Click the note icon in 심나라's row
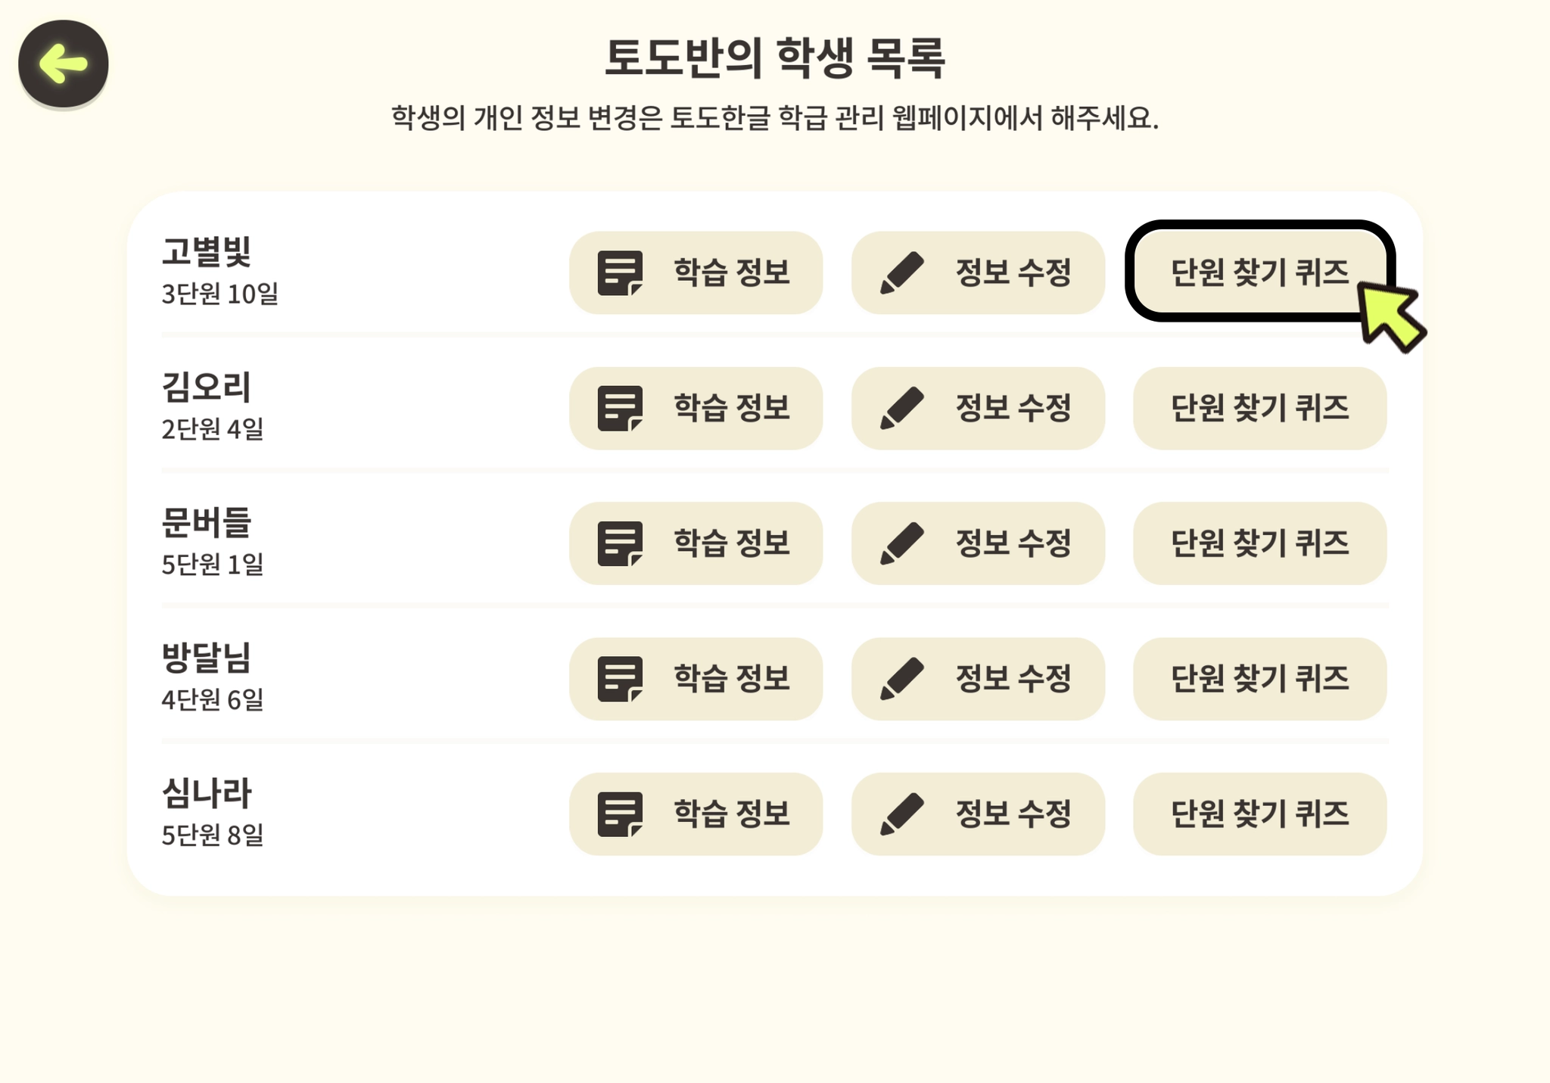1550x1083 pixels. click(x=620, y=814)
